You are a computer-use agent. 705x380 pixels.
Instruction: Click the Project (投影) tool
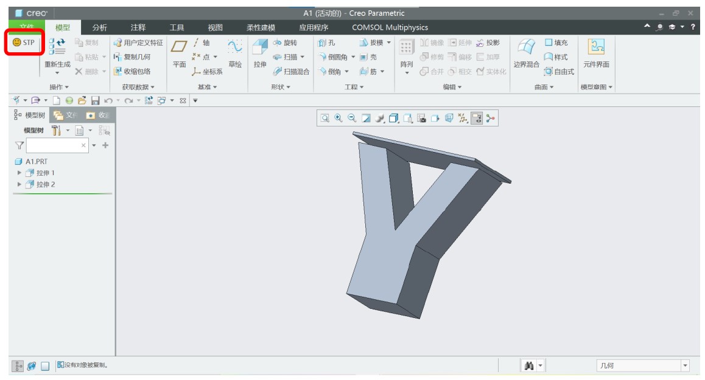click(488, 43)
